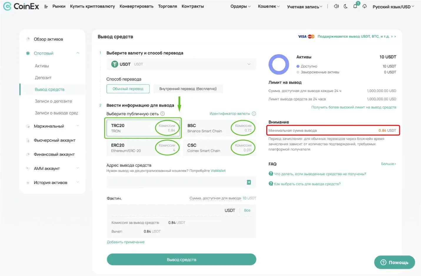Go to Депозит in sidebar
Screen dimensions: 421x276
point(43,78)
